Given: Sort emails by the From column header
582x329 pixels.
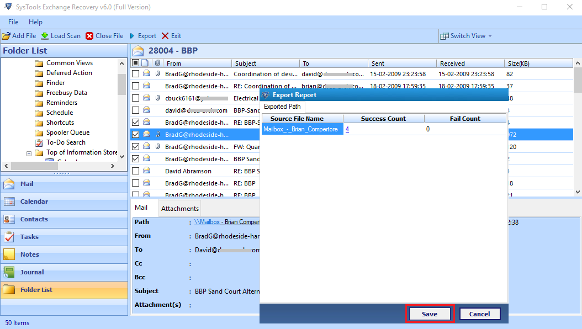Looking at the screenshot, I should pos(198,63).
